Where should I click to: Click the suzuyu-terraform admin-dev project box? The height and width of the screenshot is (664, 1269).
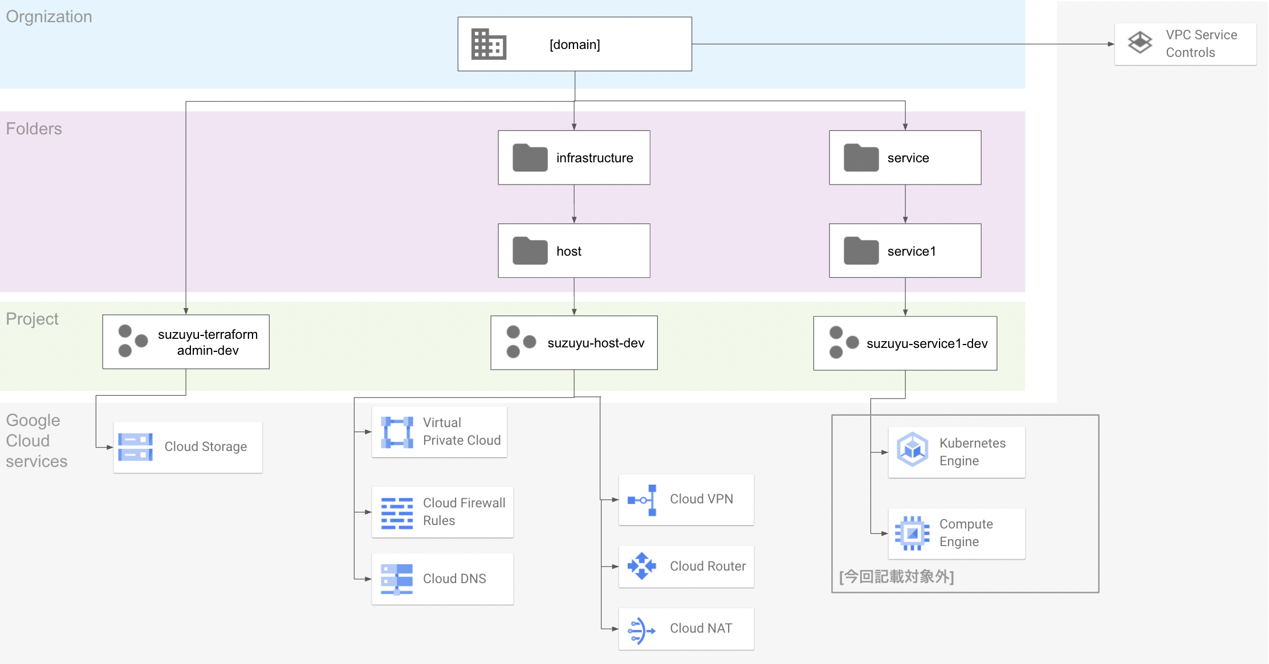coord(186,342)
